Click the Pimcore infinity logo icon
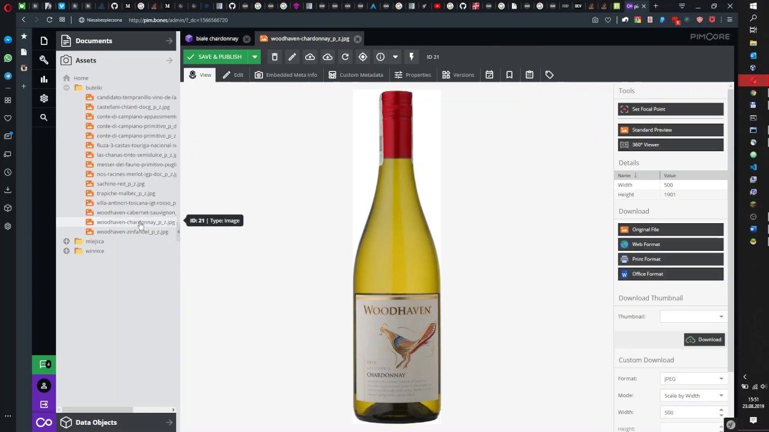 click(x=44, y=422)
